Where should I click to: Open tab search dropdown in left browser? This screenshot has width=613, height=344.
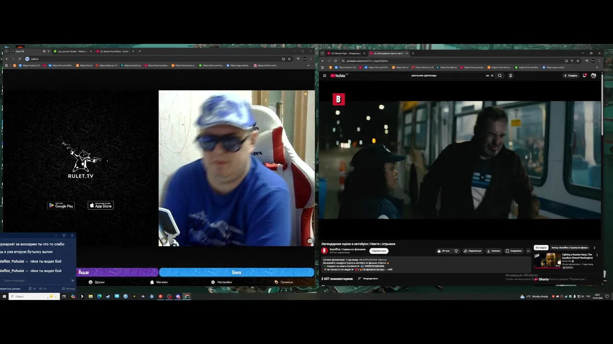click(5, 51)
